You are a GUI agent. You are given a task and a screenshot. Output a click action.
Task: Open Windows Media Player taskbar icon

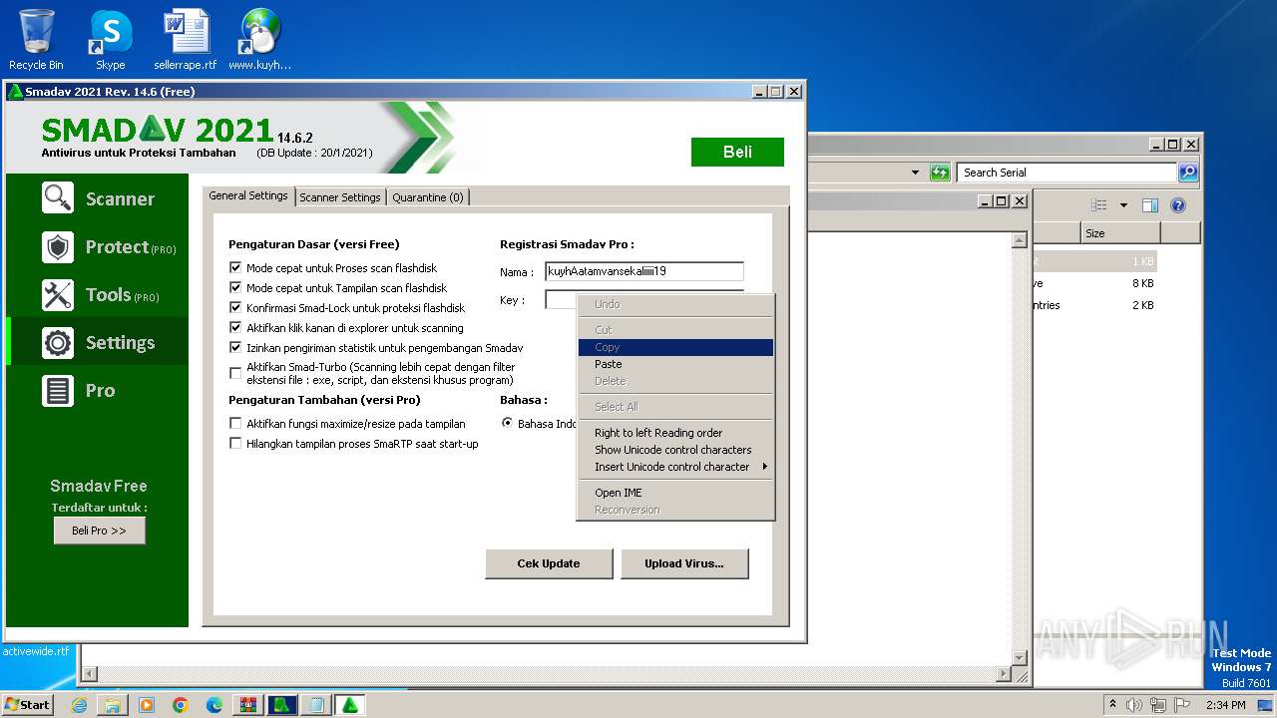pyautogui.click(x=147, y=705)
